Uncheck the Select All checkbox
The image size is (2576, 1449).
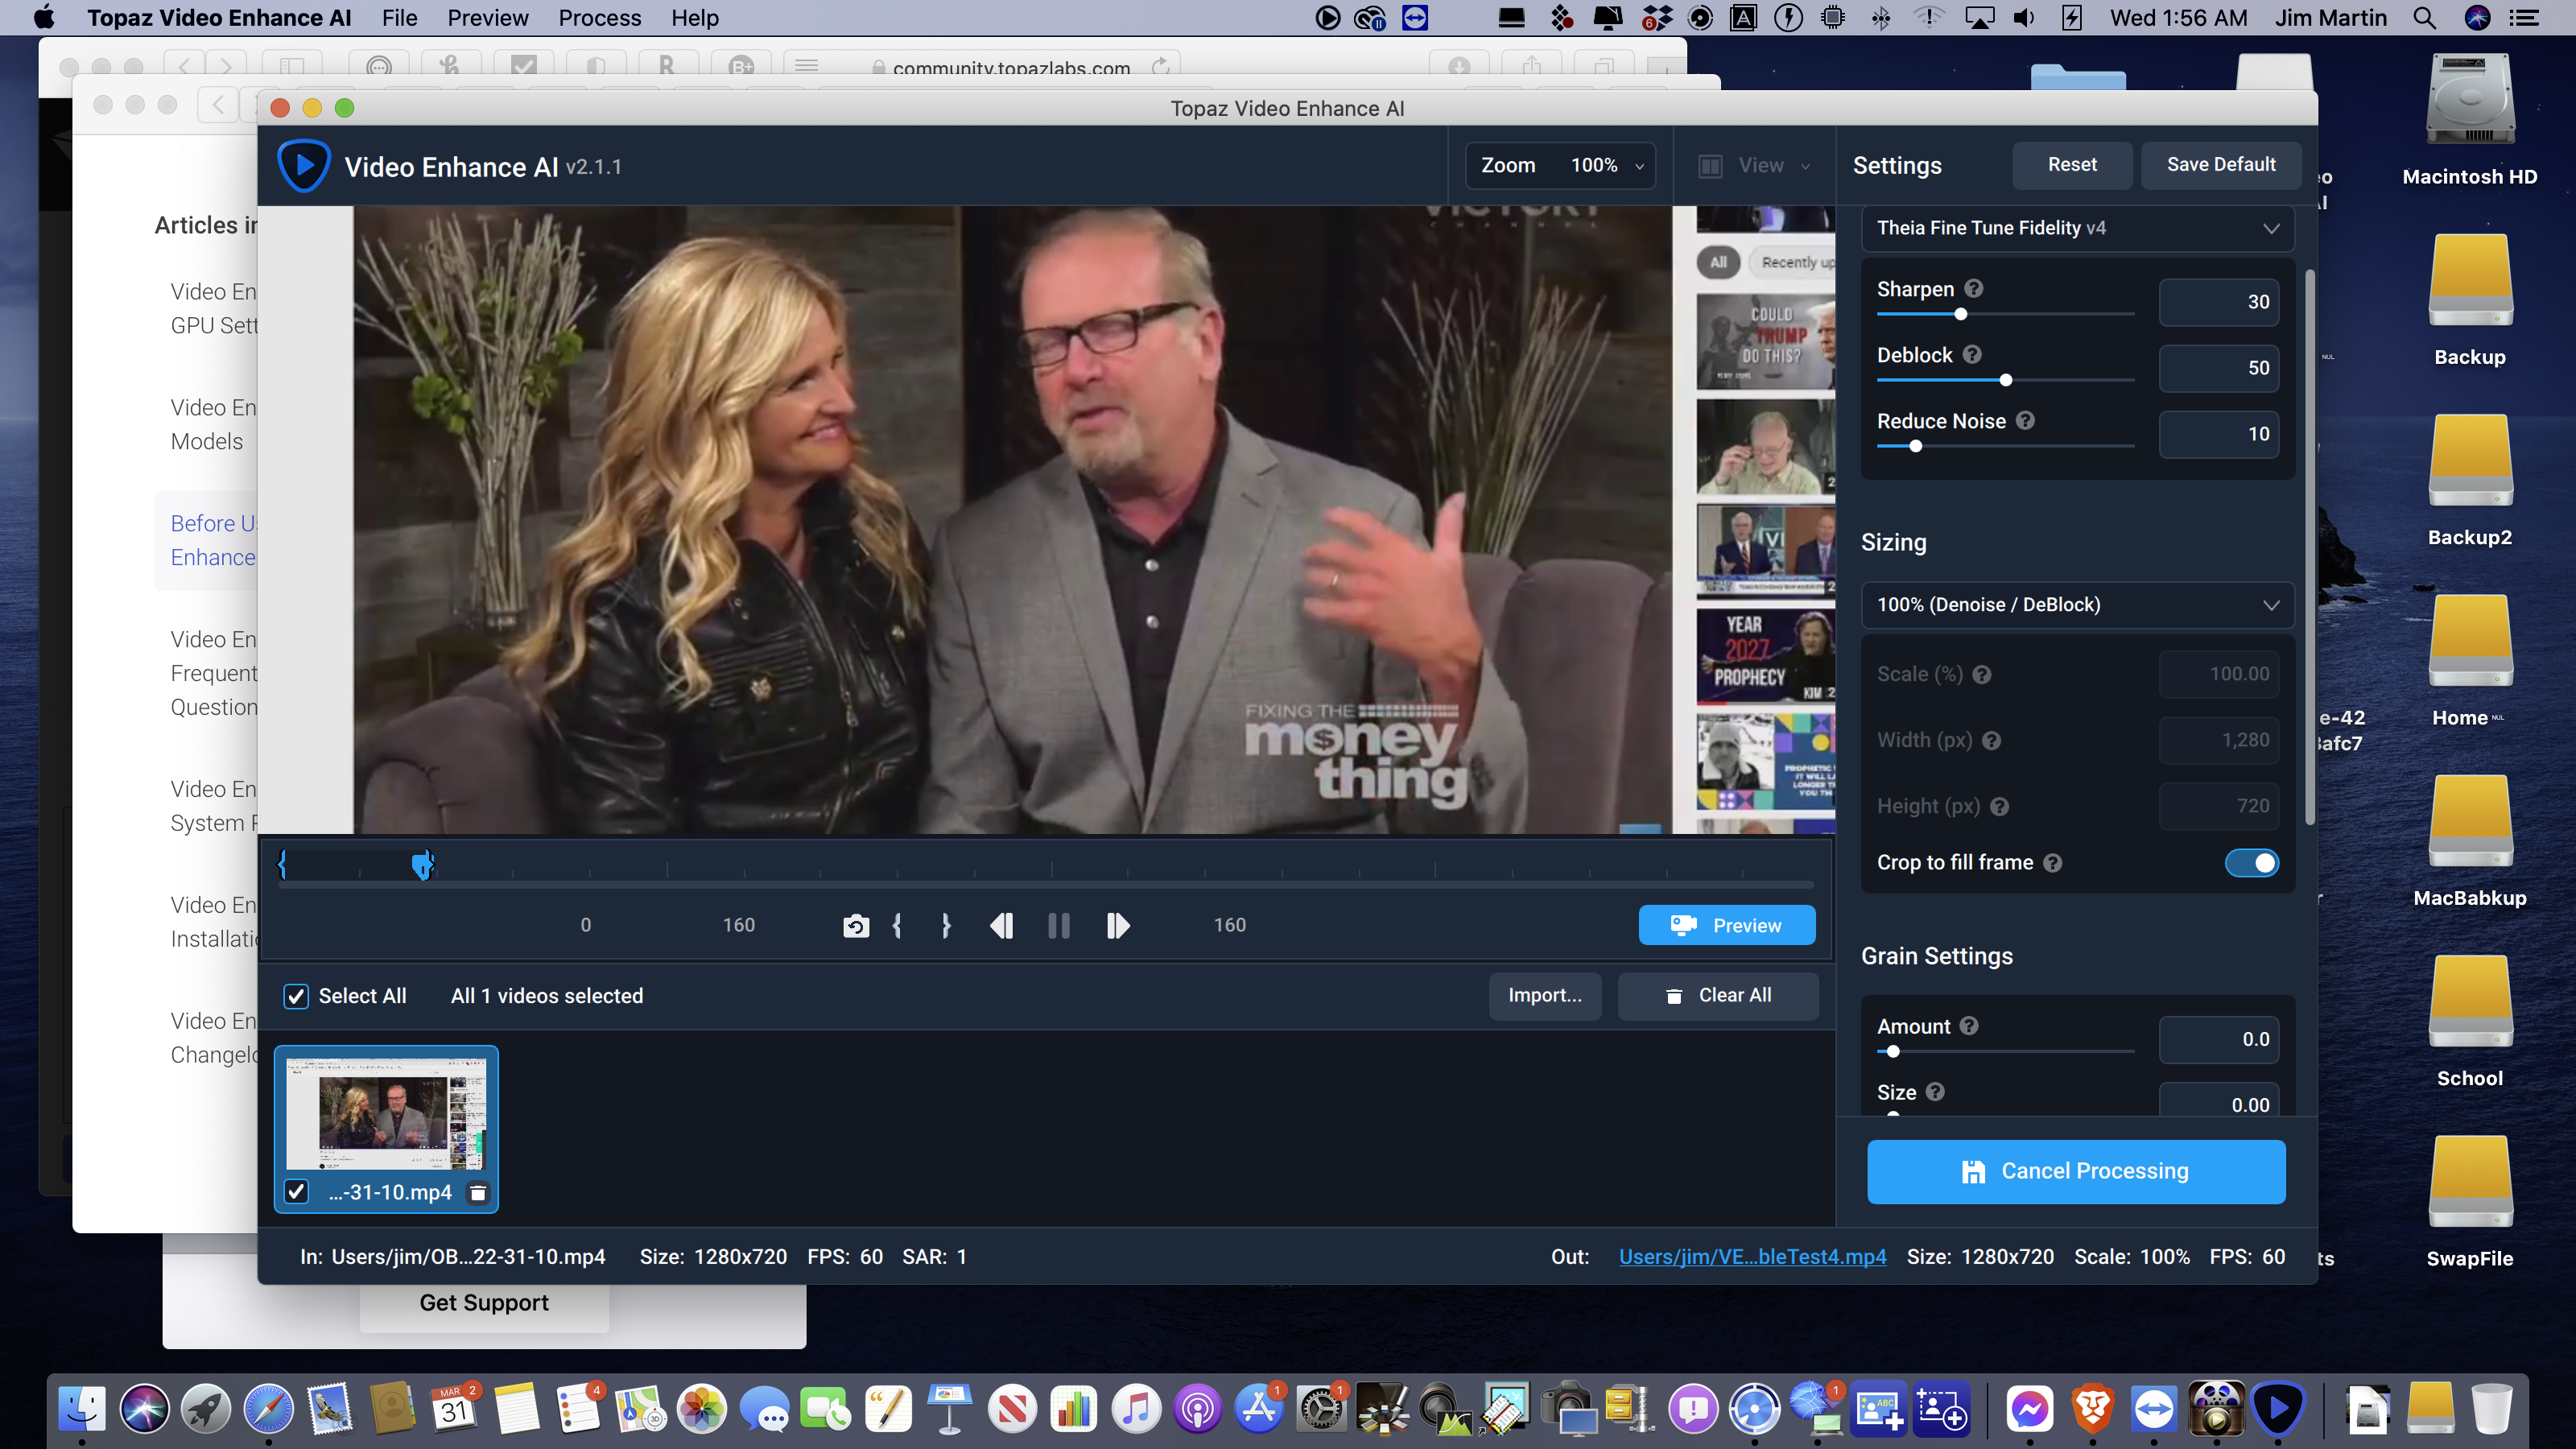(296, 996)
